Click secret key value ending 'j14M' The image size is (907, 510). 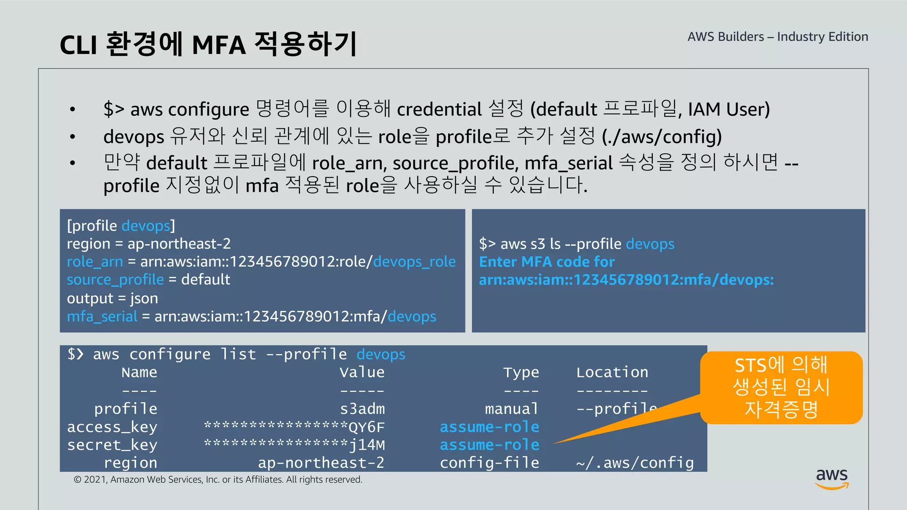294,445
